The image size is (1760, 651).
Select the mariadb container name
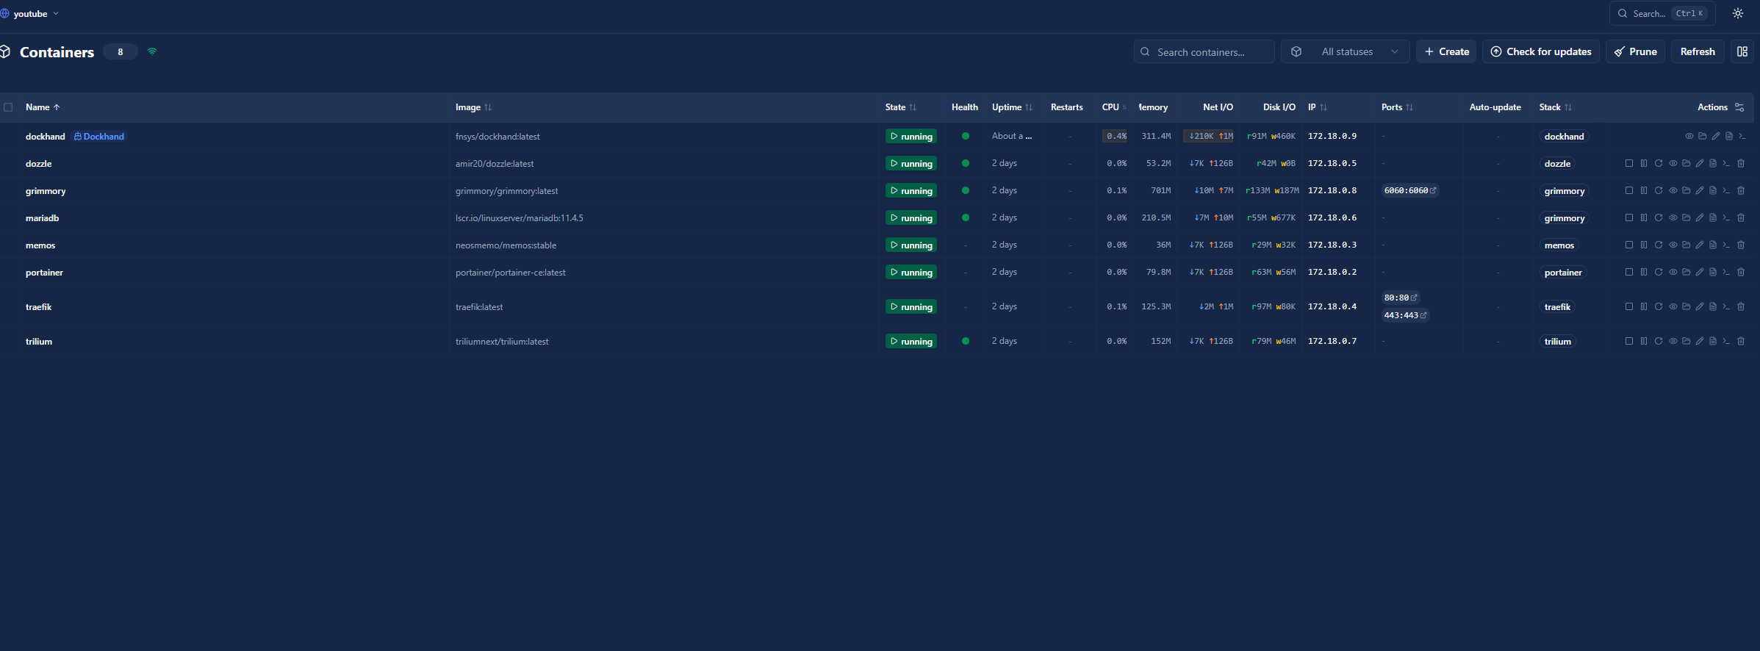click(x=42, y=217)
